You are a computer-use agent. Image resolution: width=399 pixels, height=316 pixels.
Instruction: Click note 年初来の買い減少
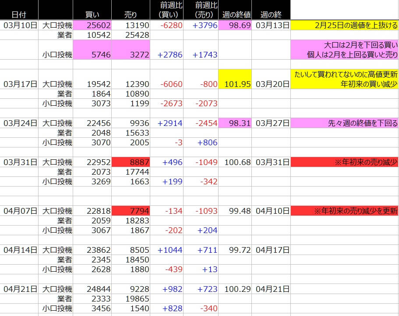[x=369, y=84]
